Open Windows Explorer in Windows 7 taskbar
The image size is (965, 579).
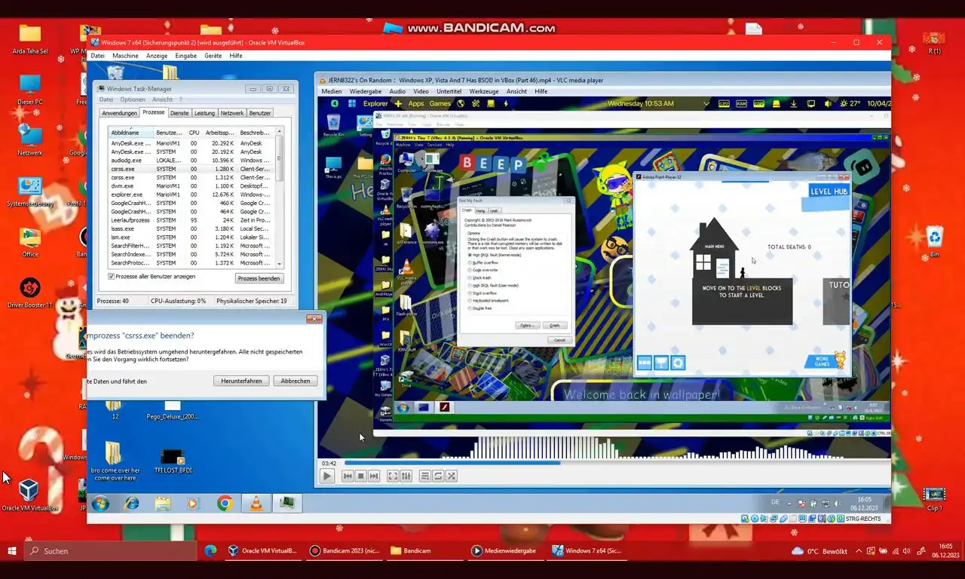(x=163, y=503)
